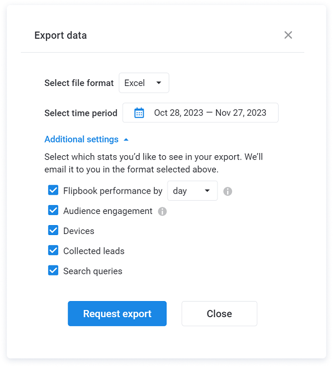Click info icon beside Flipbook performance
Viewport: 333px width, 367px height.
click(228, 191)
